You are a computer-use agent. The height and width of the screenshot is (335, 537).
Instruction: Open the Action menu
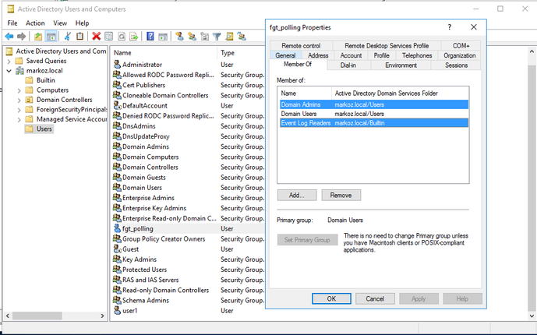(x=35, y=23)
